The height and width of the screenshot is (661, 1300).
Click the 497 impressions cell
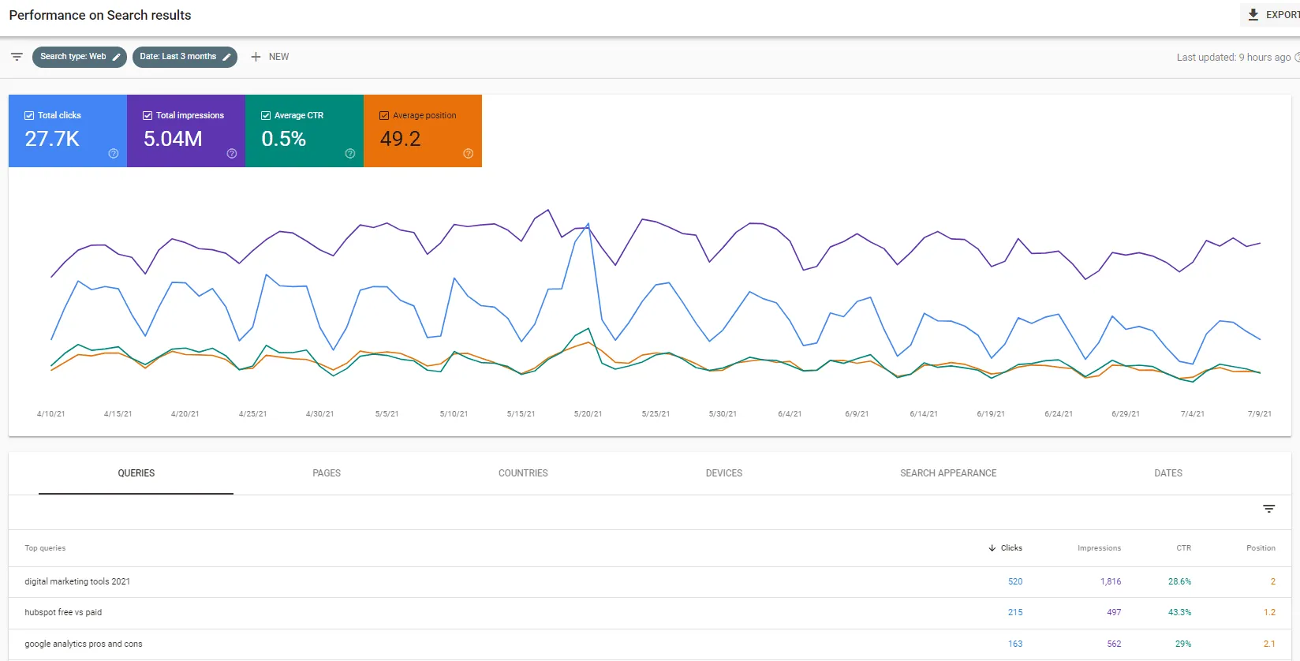coord(1114,612)
